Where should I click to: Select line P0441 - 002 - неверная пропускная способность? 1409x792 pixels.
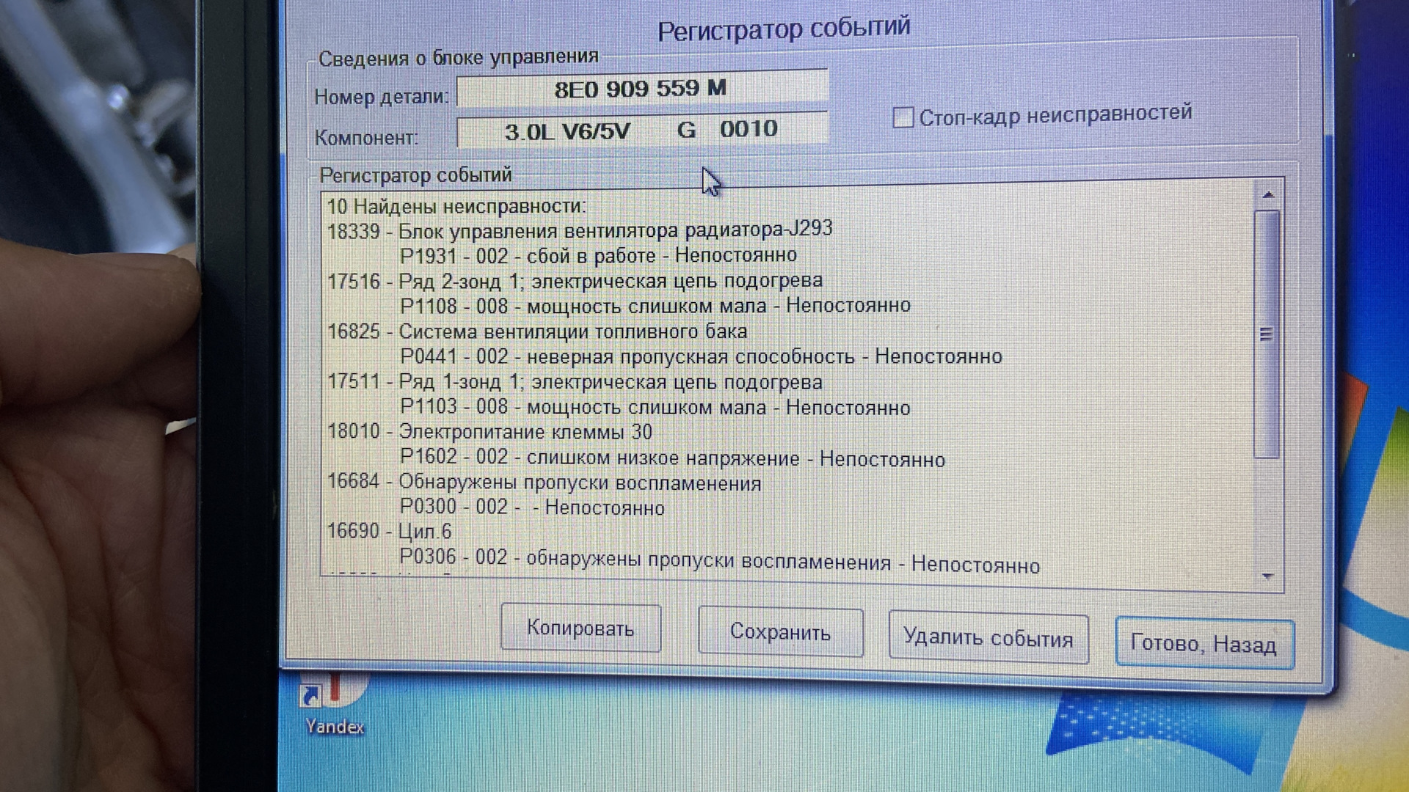click(x=701, y=357)
